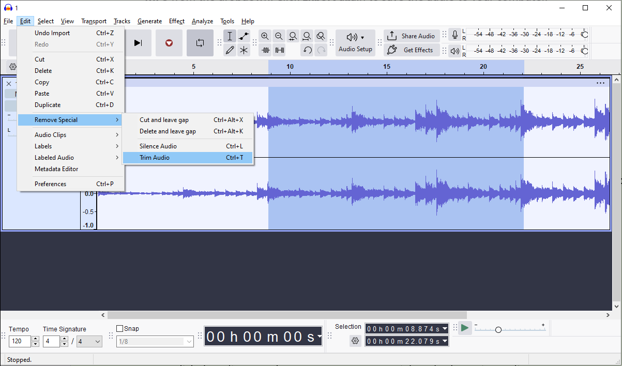The height and width of the screenshot is (366, 622).
Task: Click the Silence Audio Selection icon
Action: (280, 50)
